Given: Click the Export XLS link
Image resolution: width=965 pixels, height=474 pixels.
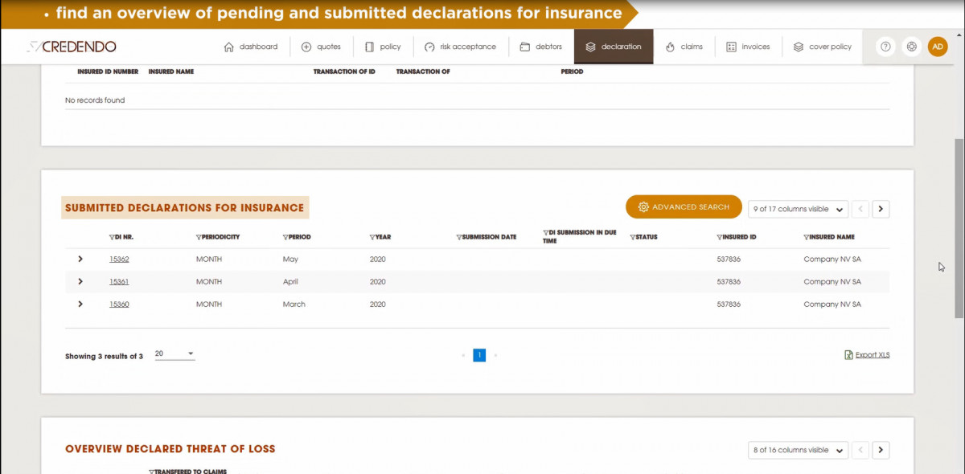Looking at the screenshot, I should (867, 355).
